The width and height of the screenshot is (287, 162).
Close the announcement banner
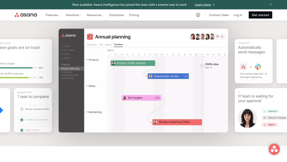(271, 4)
